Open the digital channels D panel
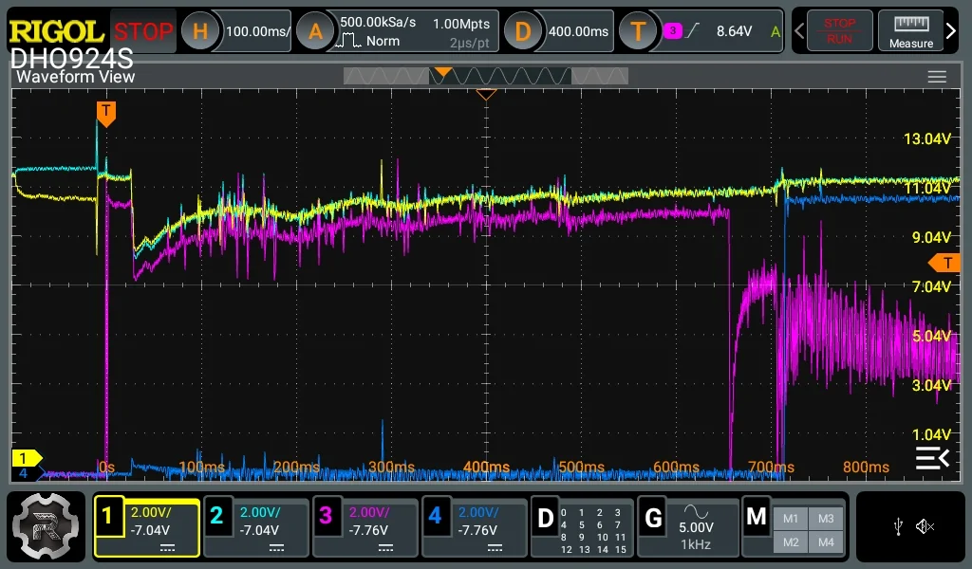 [582, 528]
